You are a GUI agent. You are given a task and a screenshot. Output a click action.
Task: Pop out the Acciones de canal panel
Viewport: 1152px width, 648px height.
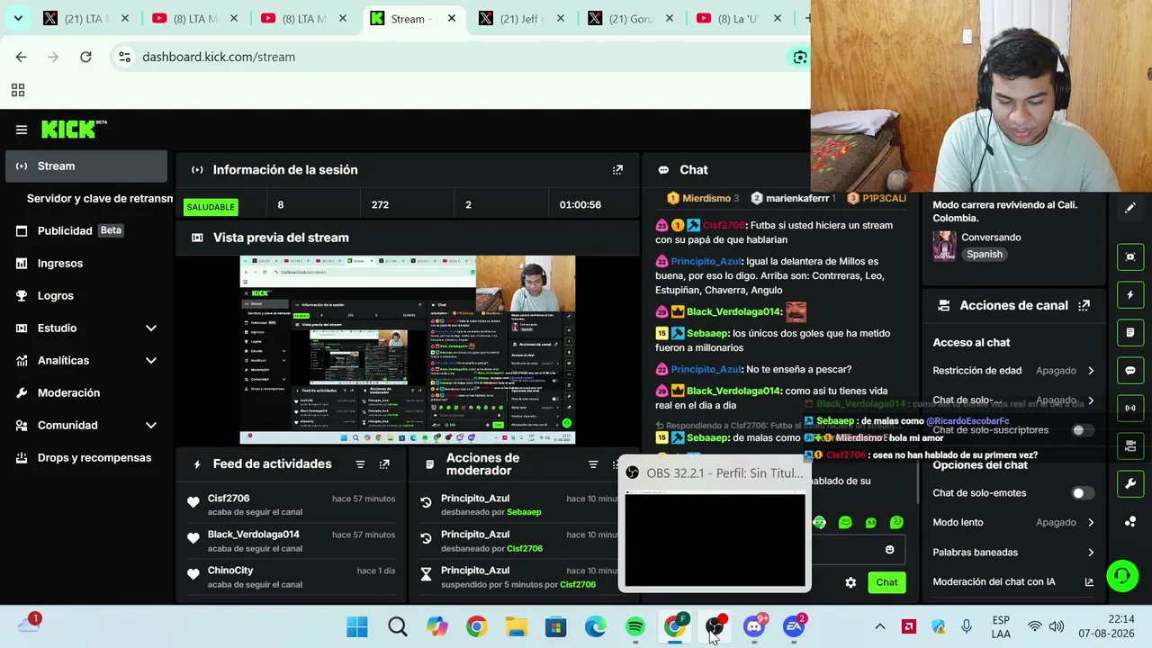tap(1084, 306)
